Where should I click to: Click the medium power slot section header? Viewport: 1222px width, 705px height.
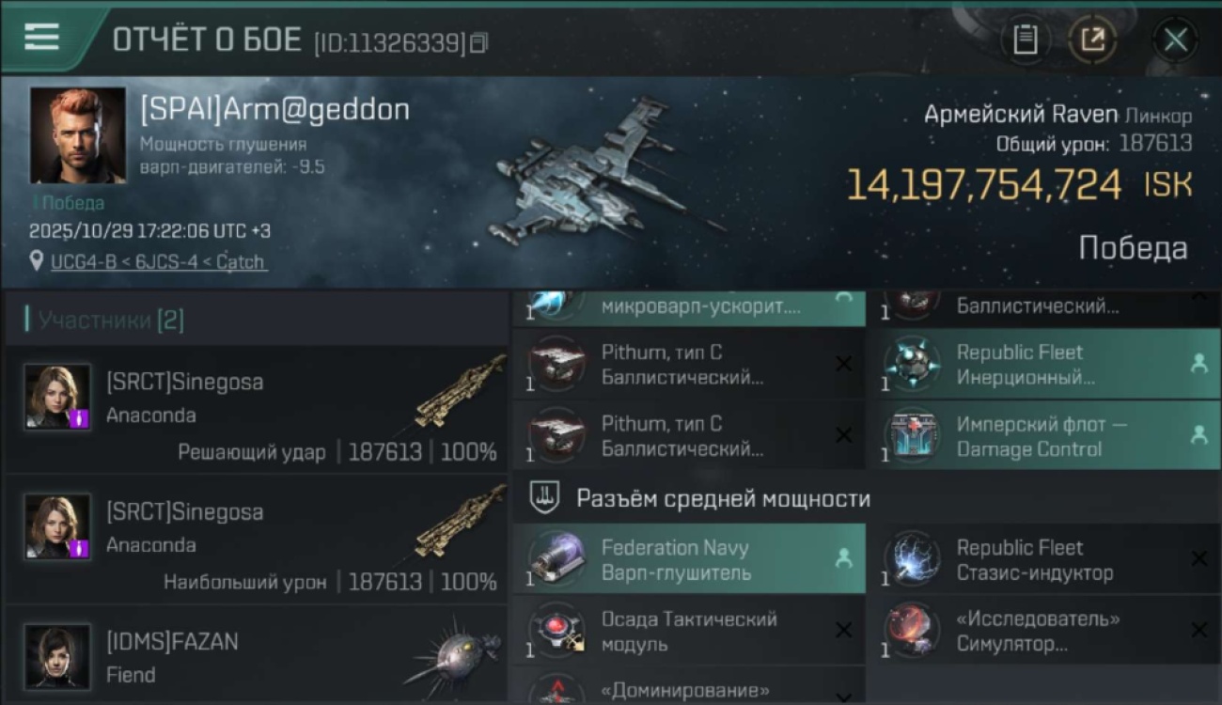[x=722, y=498]
